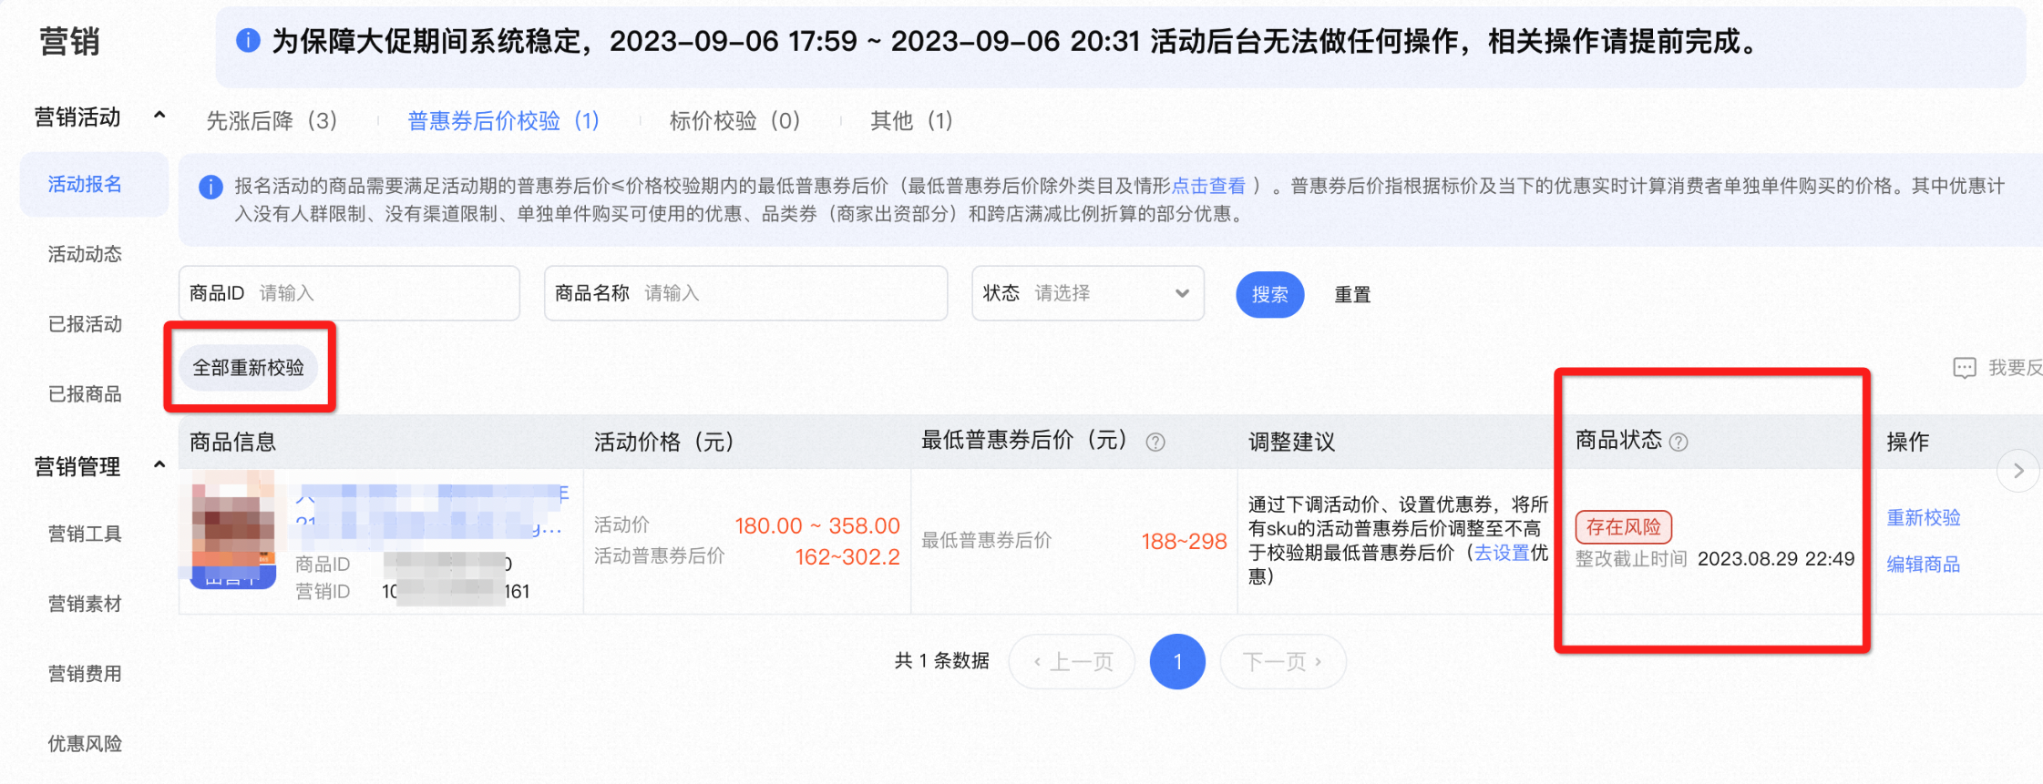Click the 存在风险 status tag
Viewport: 2043px width, 784px height.
(1623, 527)
